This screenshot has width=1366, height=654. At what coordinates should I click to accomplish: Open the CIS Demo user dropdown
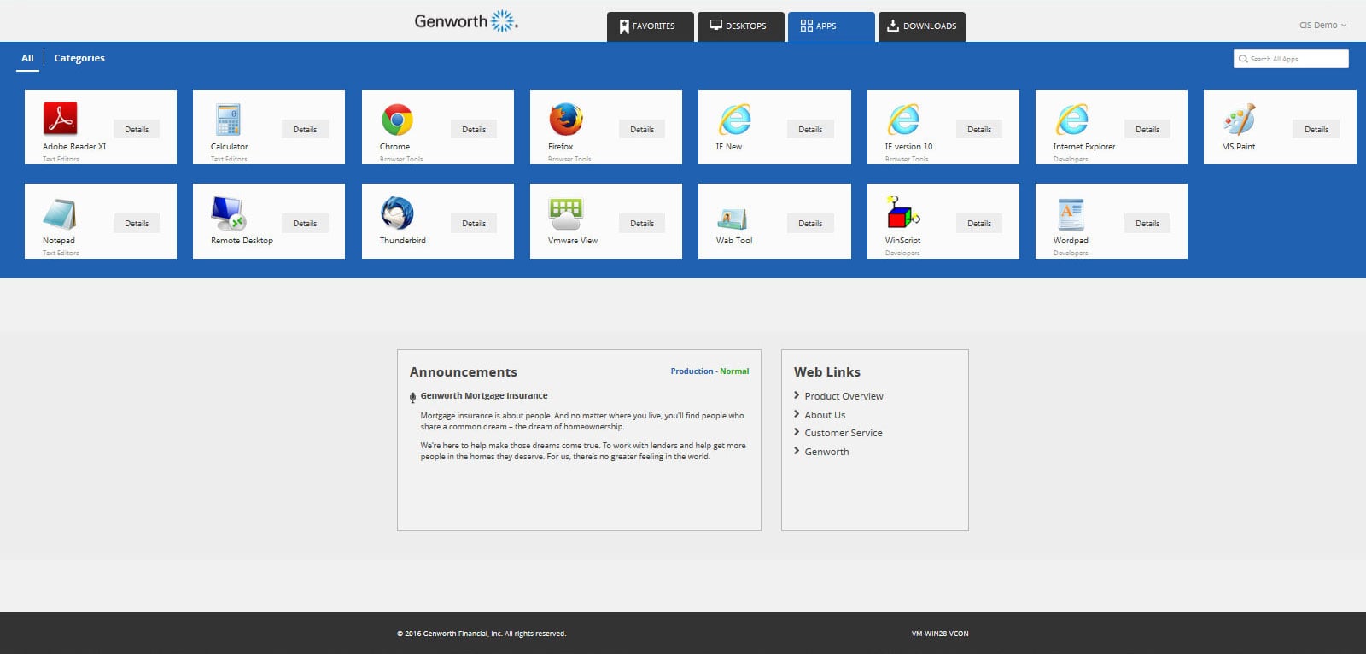tap(1322, 26)
